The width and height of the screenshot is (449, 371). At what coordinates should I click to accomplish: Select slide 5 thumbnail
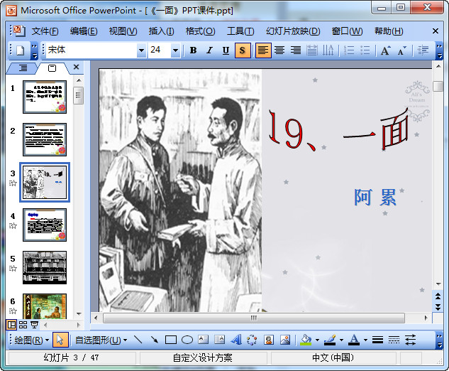pyautogui.click(x=45, y=268)
